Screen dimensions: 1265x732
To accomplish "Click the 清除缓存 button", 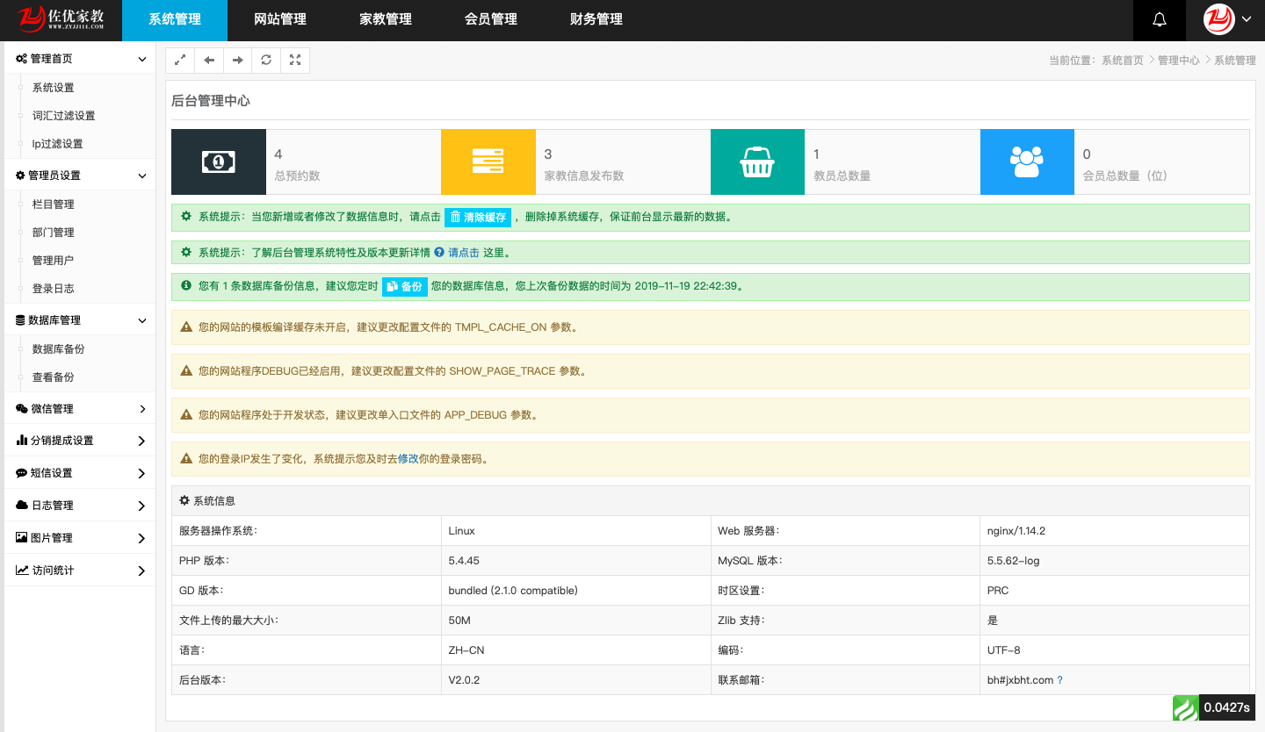I will click(x=477, y=217).
